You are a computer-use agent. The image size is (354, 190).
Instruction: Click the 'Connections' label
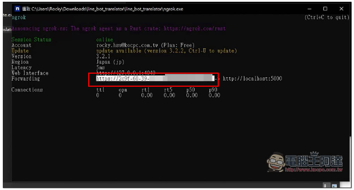tap(27, 90)
